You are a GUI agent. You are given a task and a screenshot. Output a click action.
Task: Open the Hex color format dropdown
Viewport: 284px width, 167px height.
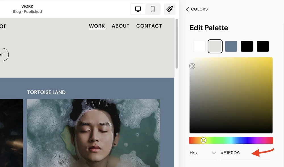(203, 153)
